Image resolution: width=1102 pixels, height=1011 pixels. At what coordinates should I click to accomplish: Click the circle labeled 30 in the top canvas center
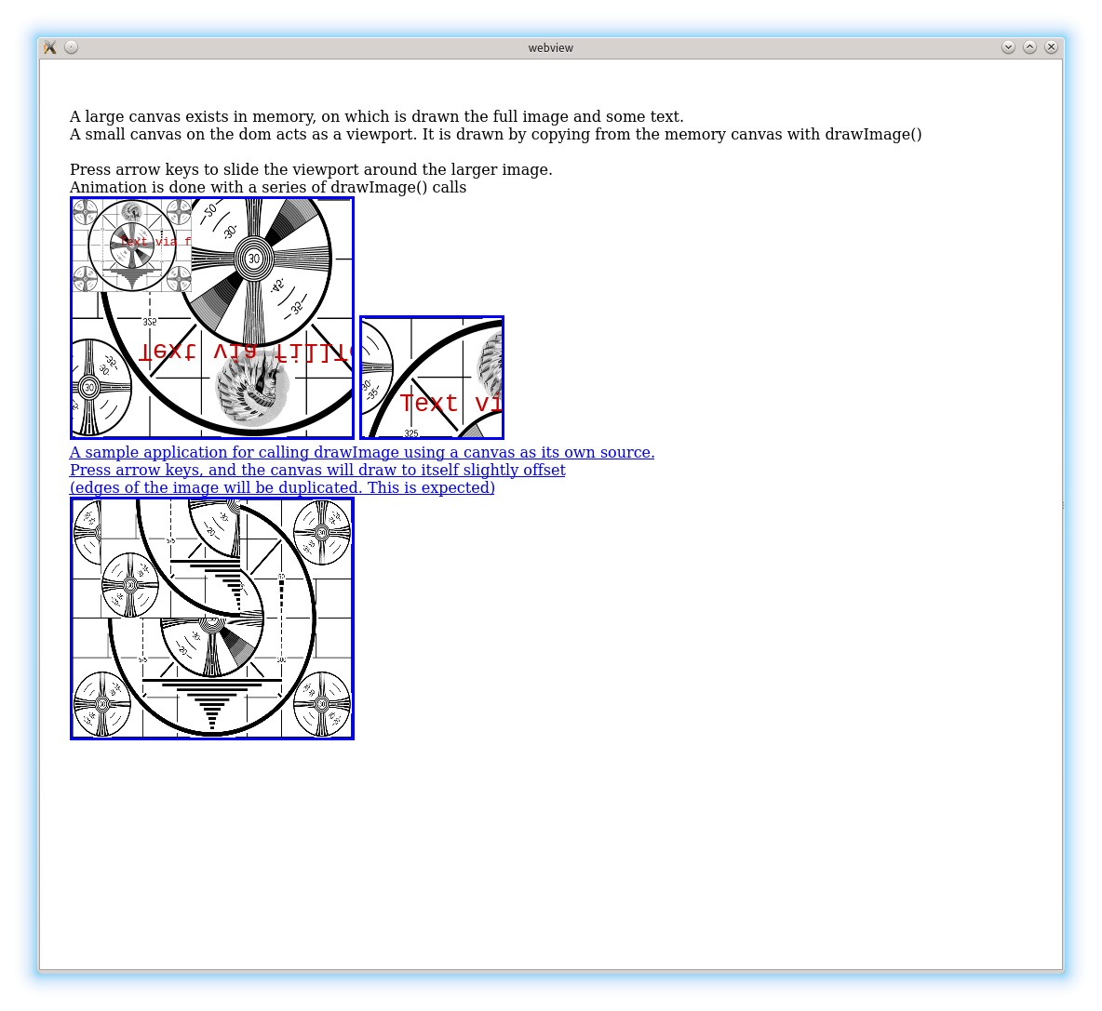(253, 258)
